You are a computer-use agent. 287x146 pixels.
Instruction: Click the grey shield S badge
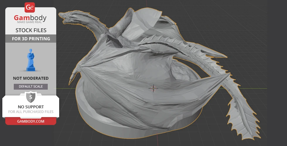click(x=30, y=97)
